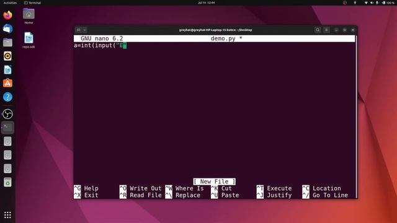Open the terminal hamburger menu
This screenshot has width=397, height=223.
point(326,30)
